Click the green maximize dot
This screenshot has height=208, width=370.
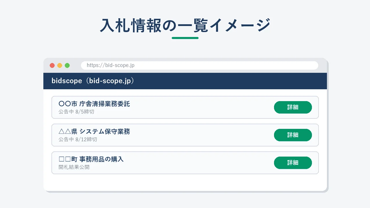tap(67, 65)
